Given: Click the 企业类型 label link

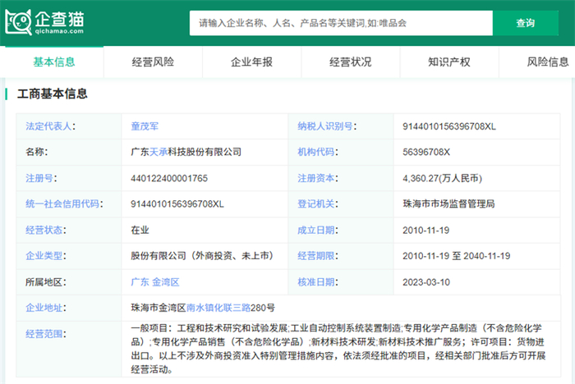Looking at the screenshot, I should coord(44,256).
